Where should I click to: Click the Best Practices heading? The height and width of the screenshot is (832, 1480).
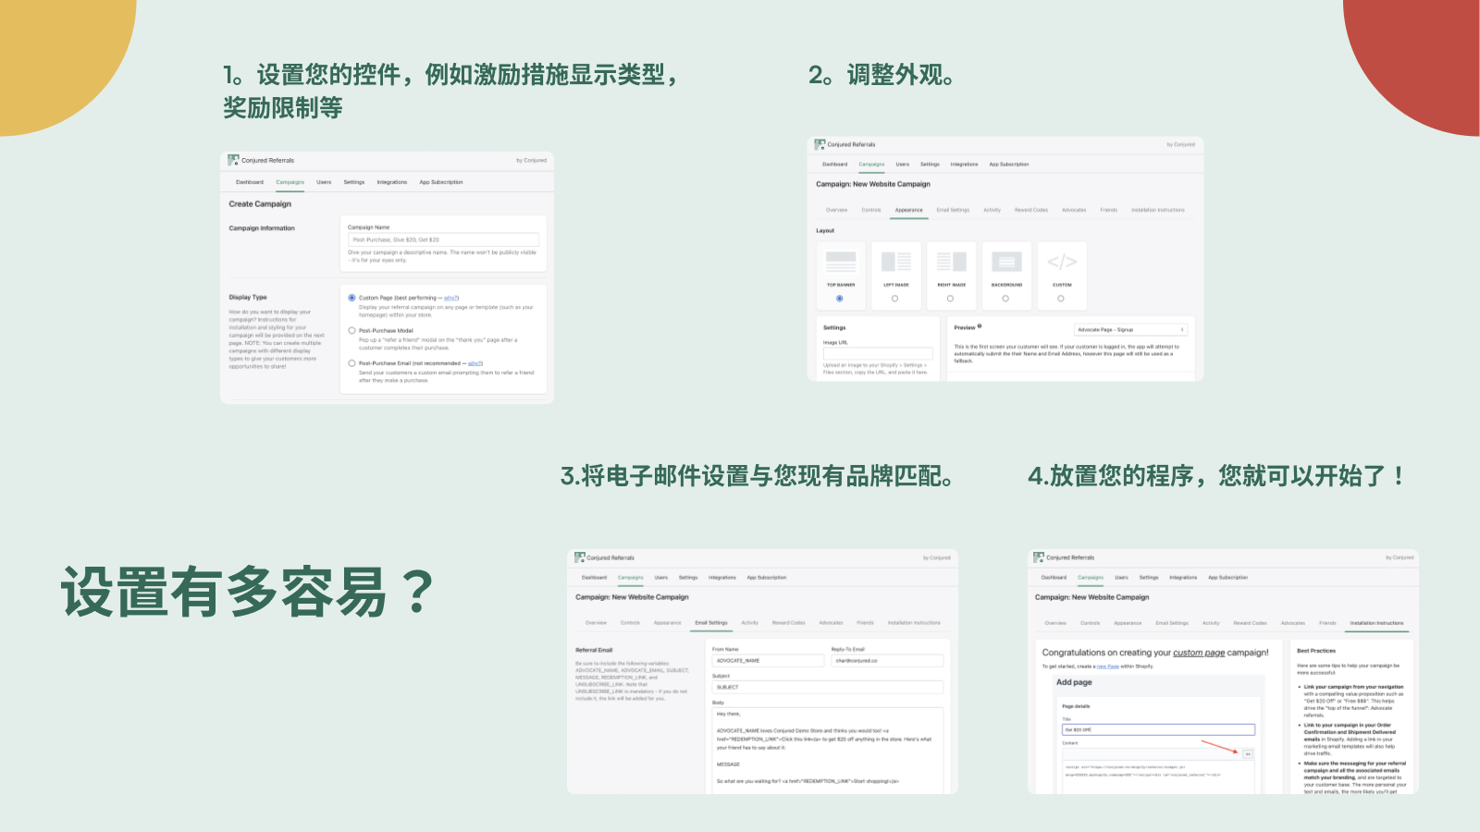pos(1316,651)
